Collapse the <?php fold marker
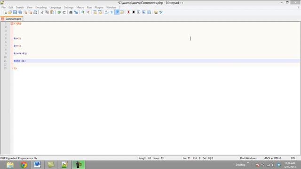Viewport: 301px width, 169px height. coord(12,23)
